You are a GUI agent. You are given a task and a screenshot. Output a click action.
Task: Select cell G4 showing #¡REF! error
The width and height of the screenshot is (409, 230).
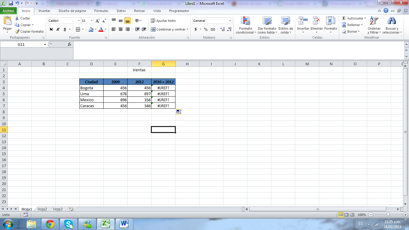click(163, 88)
